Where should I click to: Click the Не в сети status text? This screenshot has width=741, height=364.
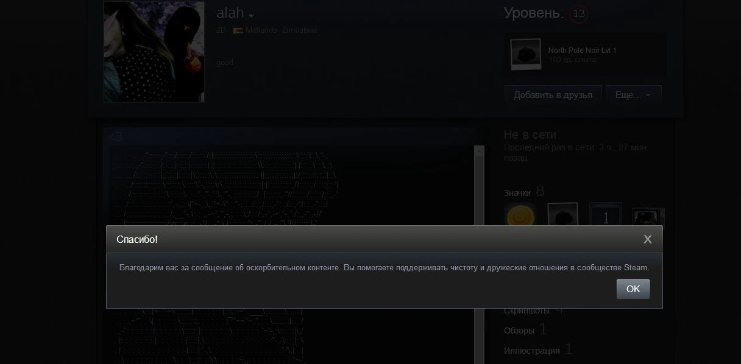pyautogui.click(x=530, y=135)
